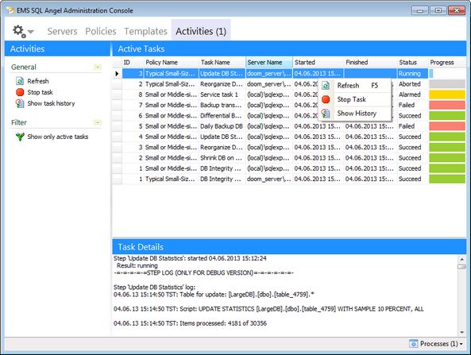This screenshot has width=471, height=355.
Task: Click the Show task history icon in sidebar
Action: (20, 103)
